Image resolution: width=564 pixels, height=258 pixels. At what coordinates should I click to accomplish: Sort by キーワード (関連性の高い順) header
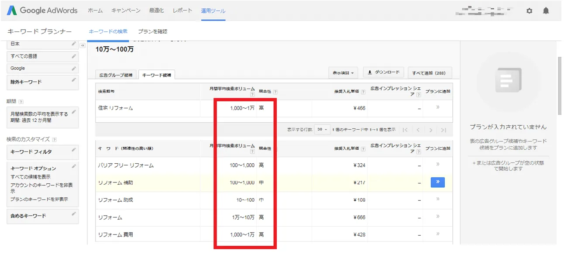pos(126,148)
